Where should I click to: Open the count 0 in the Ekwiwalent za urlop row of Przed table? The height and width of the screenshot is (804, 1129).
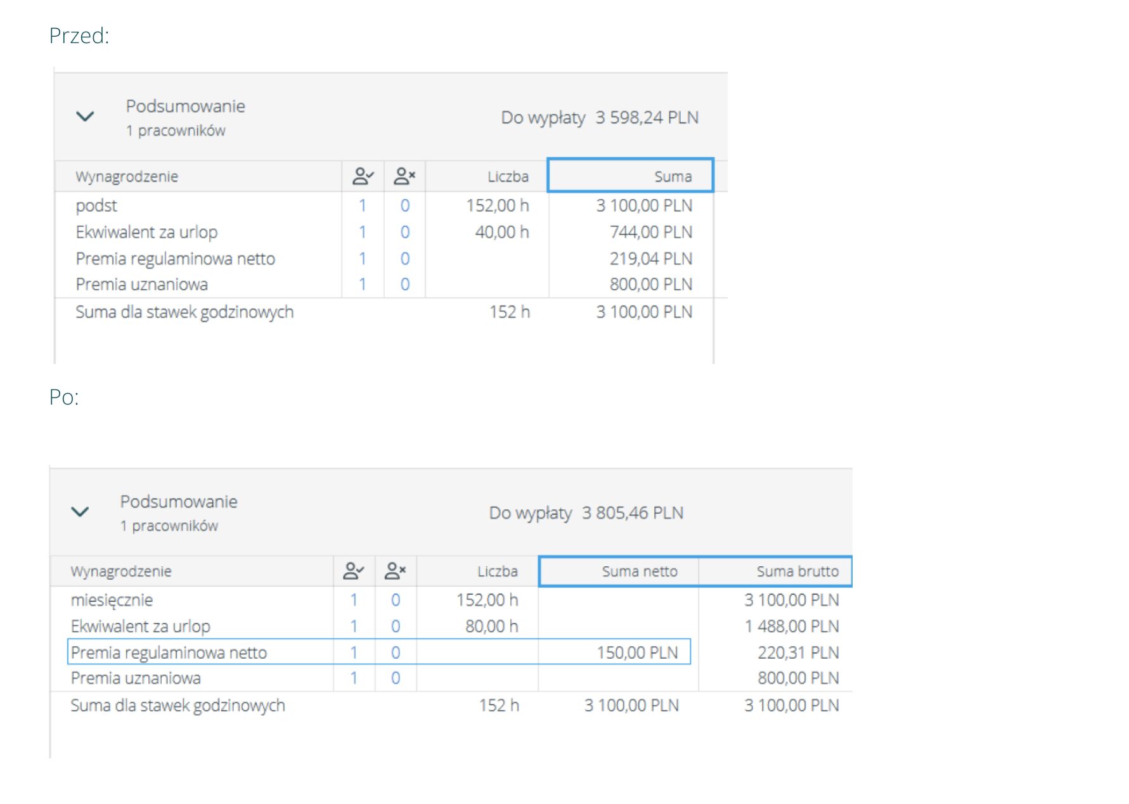[404, 232]
